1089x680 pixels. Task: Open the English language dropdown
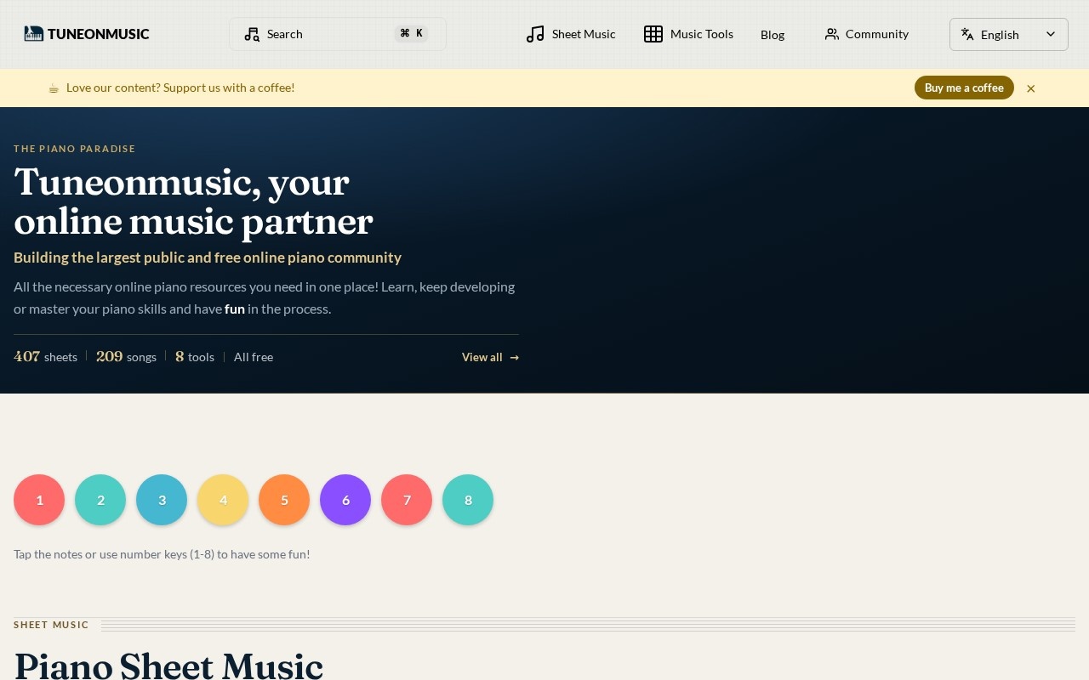1009,35
